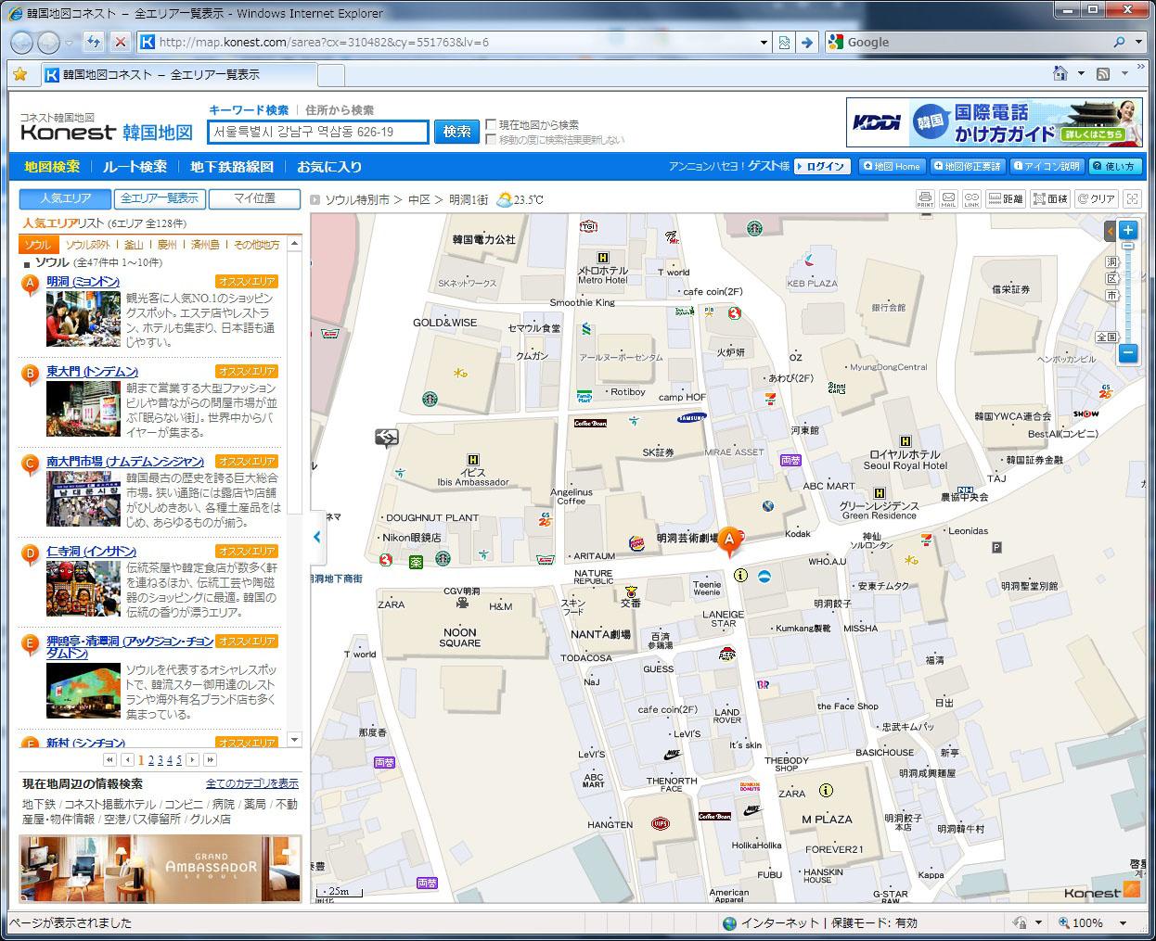Viewport: 1156px width, 941px height.
Task: Click the Metro Hotel H icon
Action: point(603,258)
